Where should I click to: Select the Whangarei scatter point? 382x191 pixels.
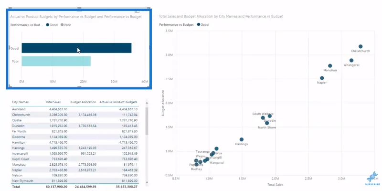point(351,61)
